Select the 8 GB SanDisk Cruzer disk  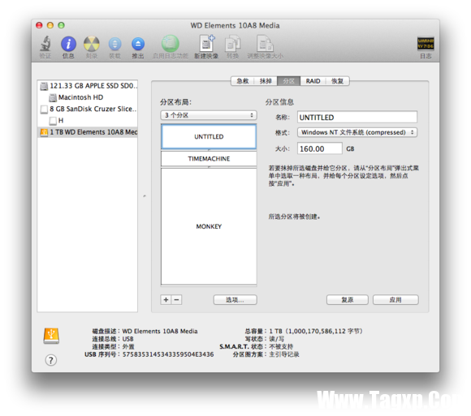88,109
